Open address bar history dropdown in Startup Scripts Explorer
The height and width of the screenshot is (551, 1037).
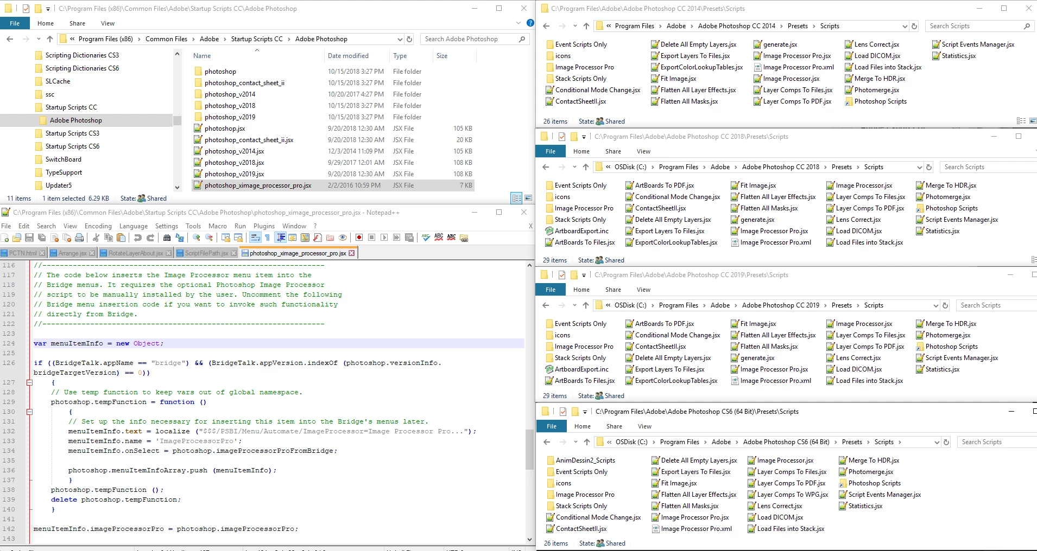[400, 39]
